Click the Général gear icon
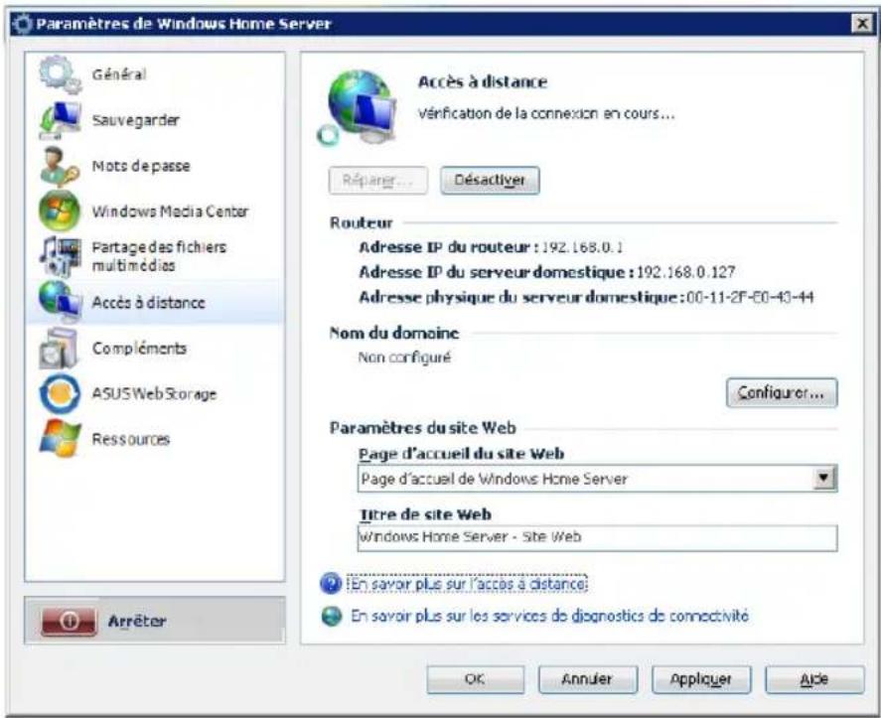The width and height of the screenshot is (881, 718). pyautogui.click(x=61, y=74)
